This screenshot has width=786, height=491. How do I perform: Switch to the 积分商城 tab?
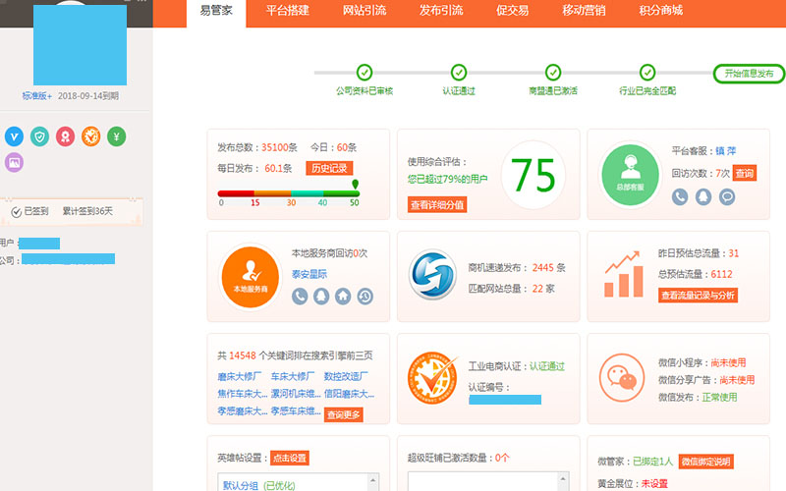tap(660, 11)
